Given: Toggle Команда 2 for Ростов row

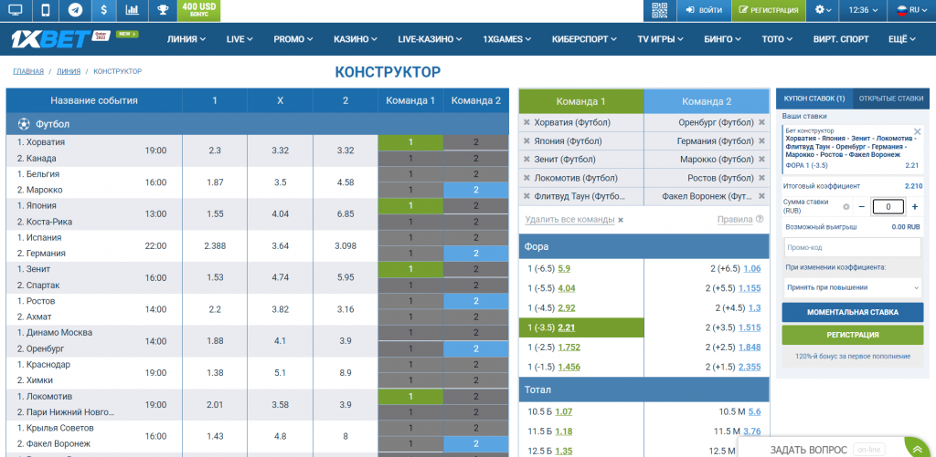Looking at the screenshot, I should [475, 301].
